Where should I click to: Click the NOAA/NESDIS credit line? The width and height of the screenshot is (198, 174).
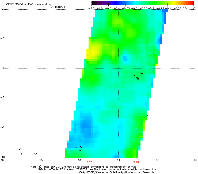116,172
